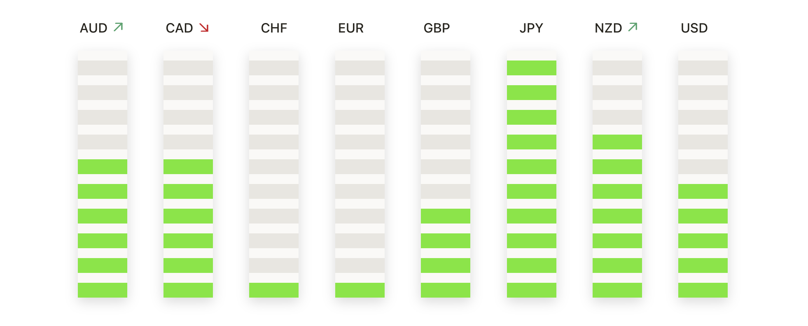Viewport: 808px width, 326px height.
Task: Click the red down arrow next to CAD
Action: click(x=204, y=28)
